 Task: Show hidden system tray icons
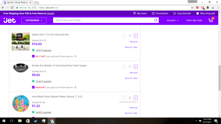196,121
